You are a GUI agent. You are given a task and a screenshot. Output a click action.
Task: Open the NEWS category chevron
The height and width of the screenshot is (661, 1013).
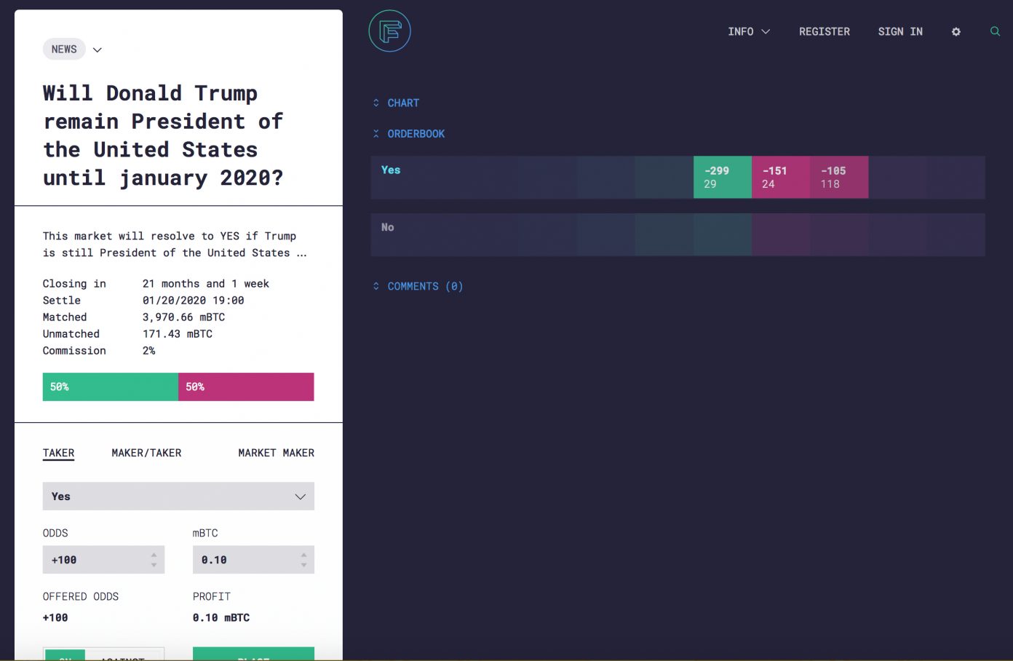[98, 50]
